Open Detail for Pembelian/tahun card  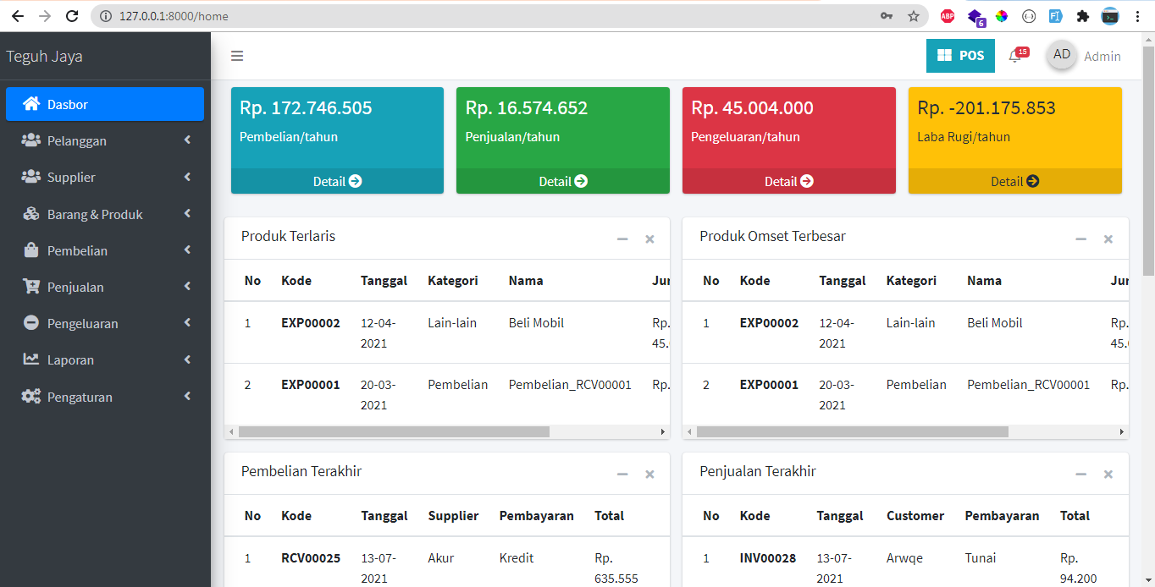coord(337,181)
